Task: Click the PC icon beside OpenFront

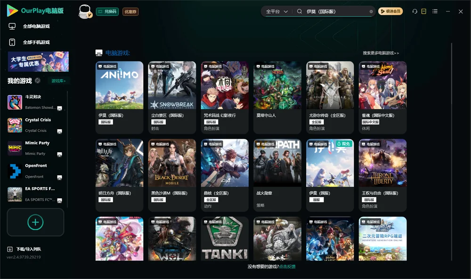Action: [59, 177]
